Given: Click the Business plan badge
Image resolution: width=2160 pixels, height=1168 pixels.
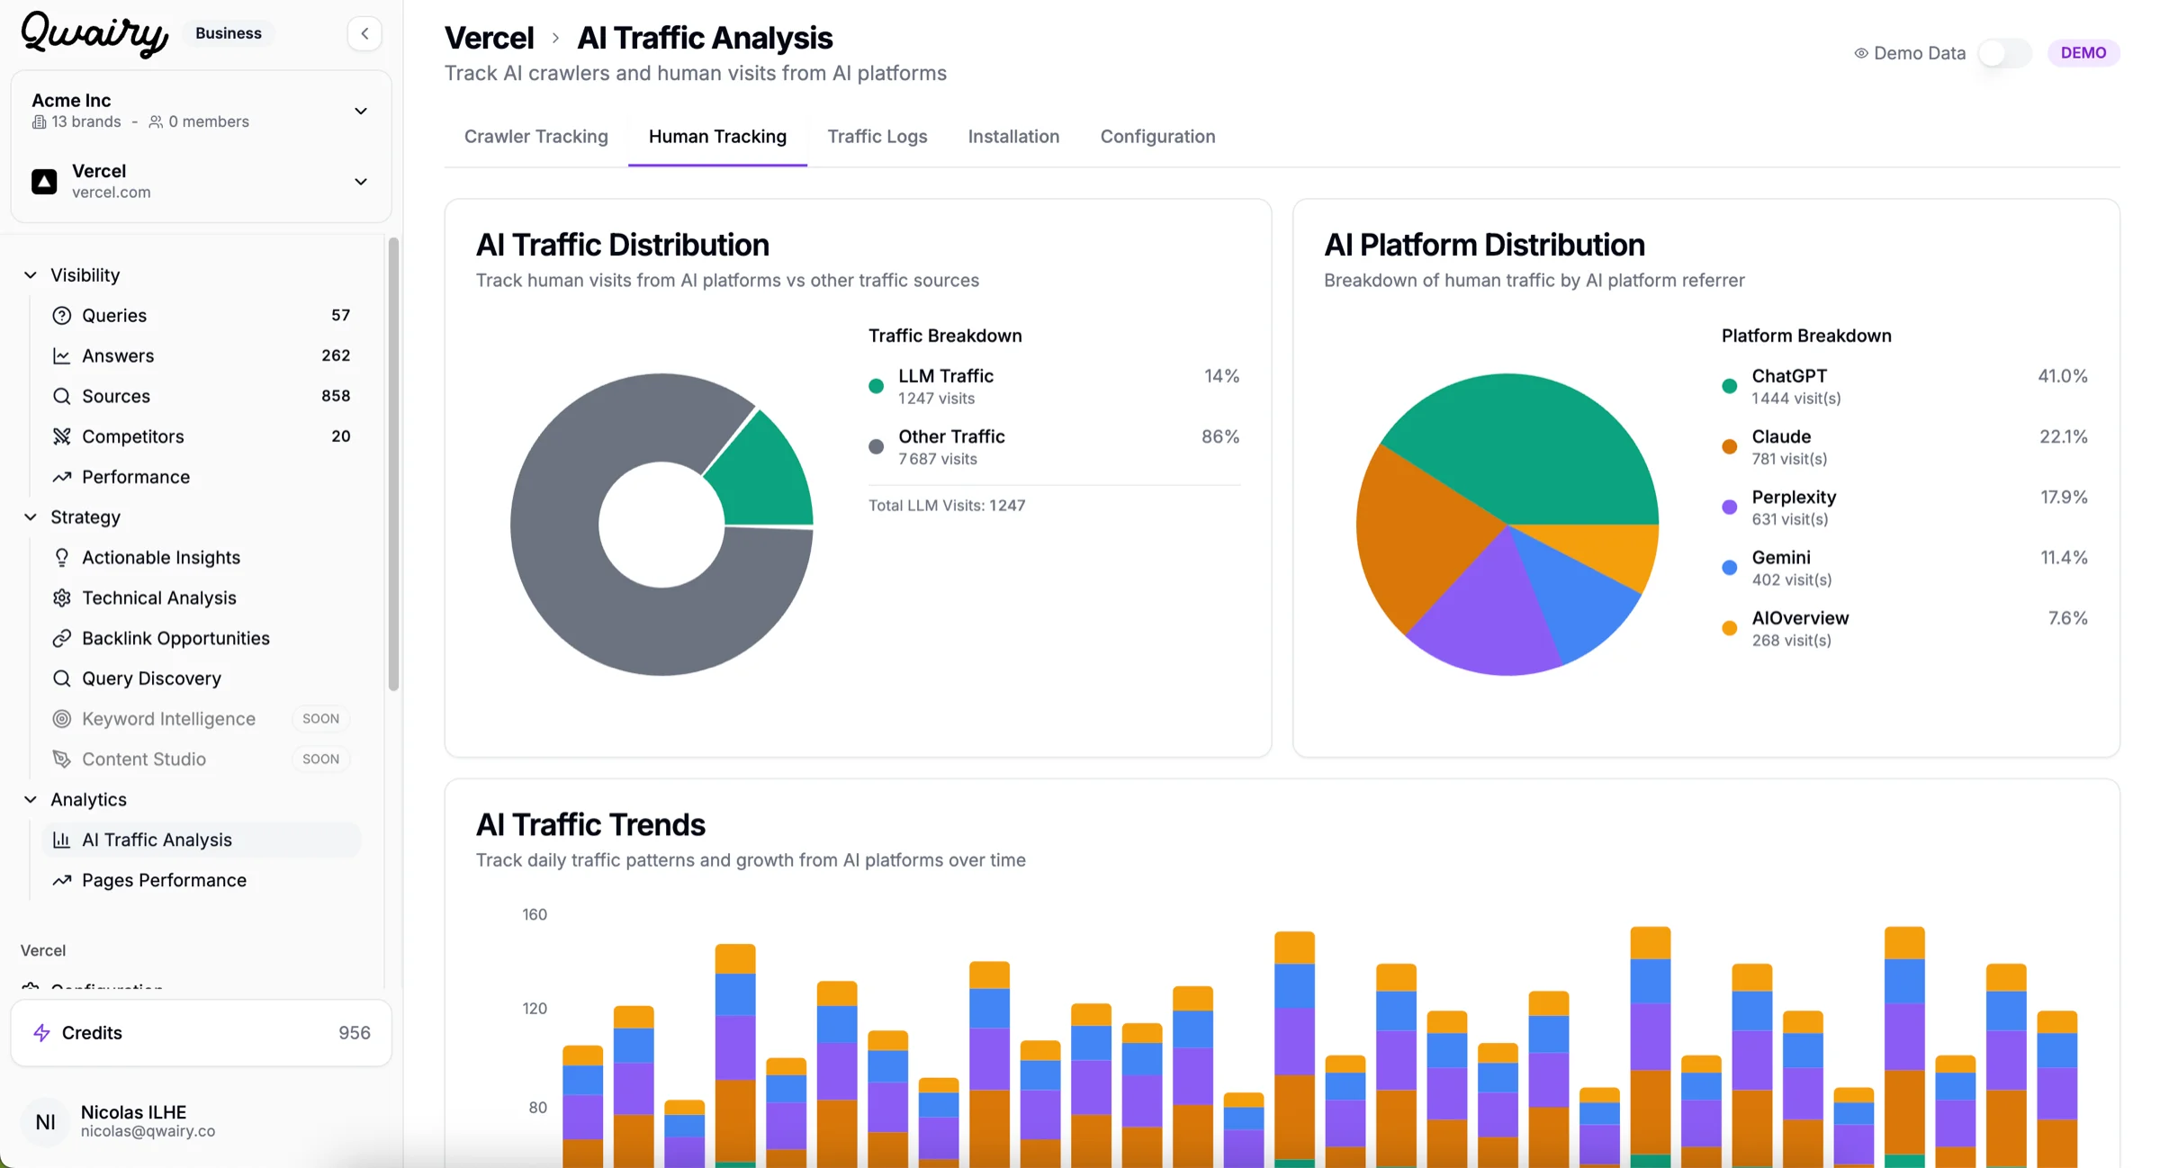Looking at the screenshot, I should pyautogui.click(x=228, y=32).
